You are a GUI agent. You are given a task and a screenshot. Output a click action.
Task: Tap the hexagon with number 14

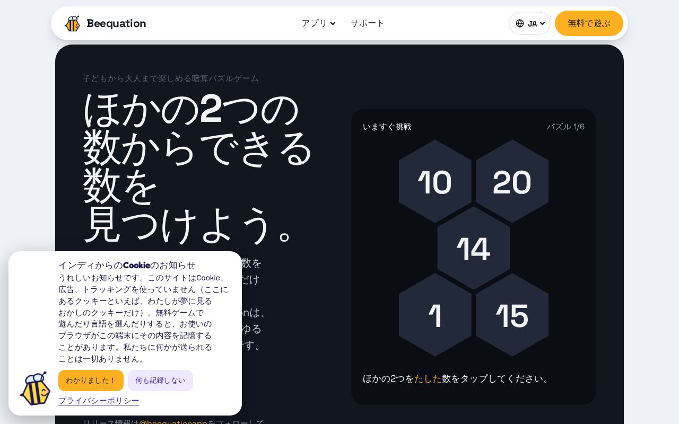coord(474,248)
